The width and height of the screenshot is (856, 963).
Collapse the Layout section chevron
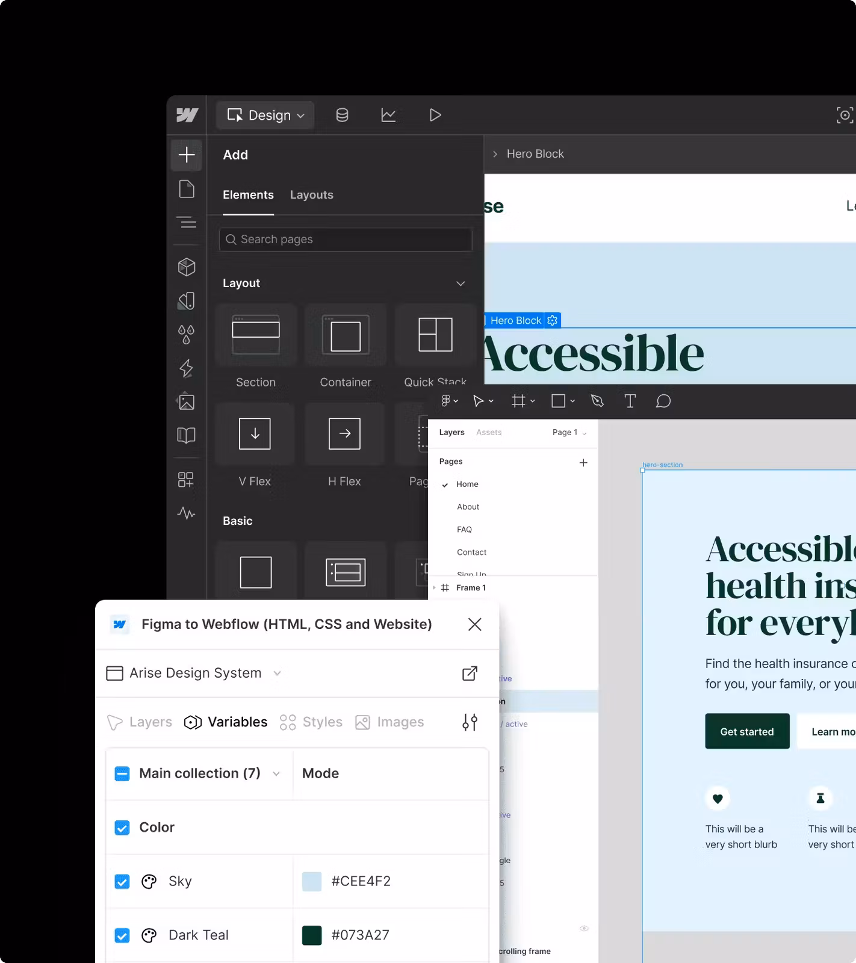461,283
